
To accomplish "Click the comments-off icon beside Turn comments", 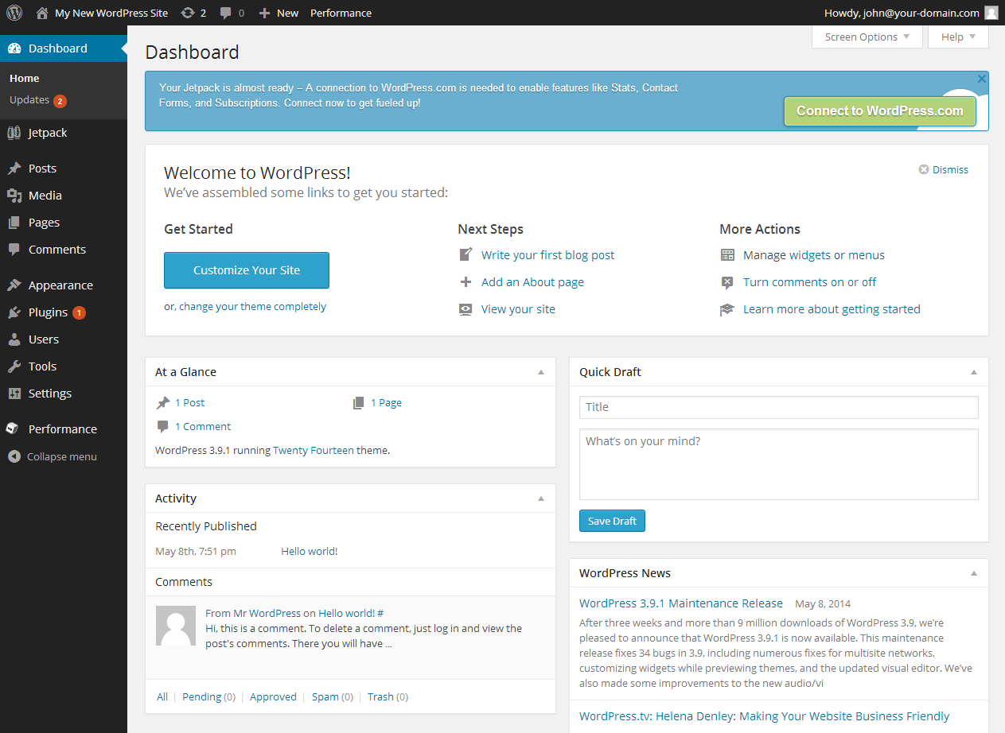I will pyautogui.click(x=727, y=282).
